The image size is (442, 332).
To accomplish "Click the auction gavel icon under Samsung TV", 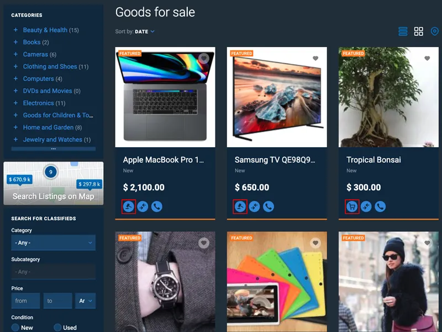I will [x=240, y=206].
